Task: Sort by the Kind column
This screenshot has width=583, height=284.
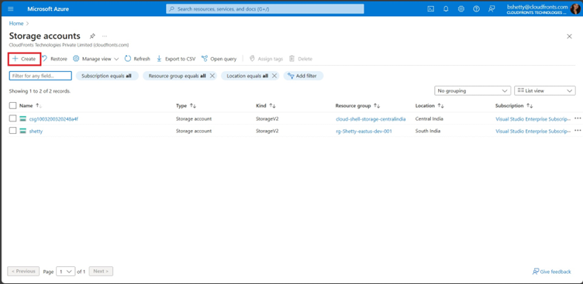Action: click(265, 106)
